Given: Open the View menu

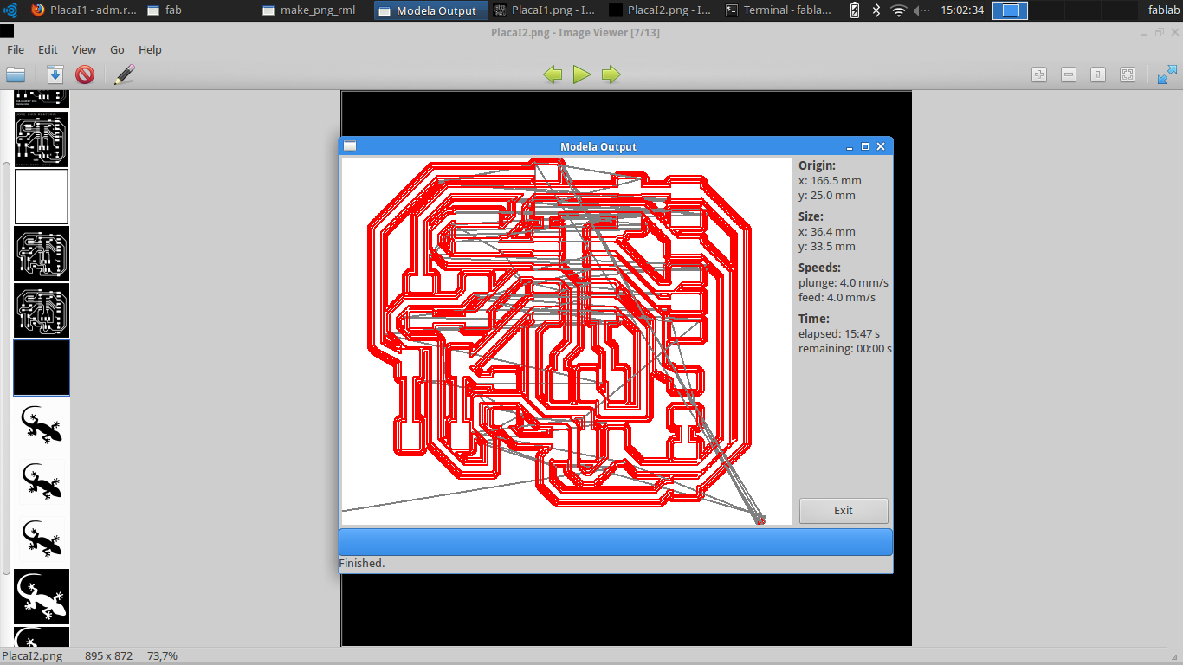Looking at the screenshot, I should [84, 50].
